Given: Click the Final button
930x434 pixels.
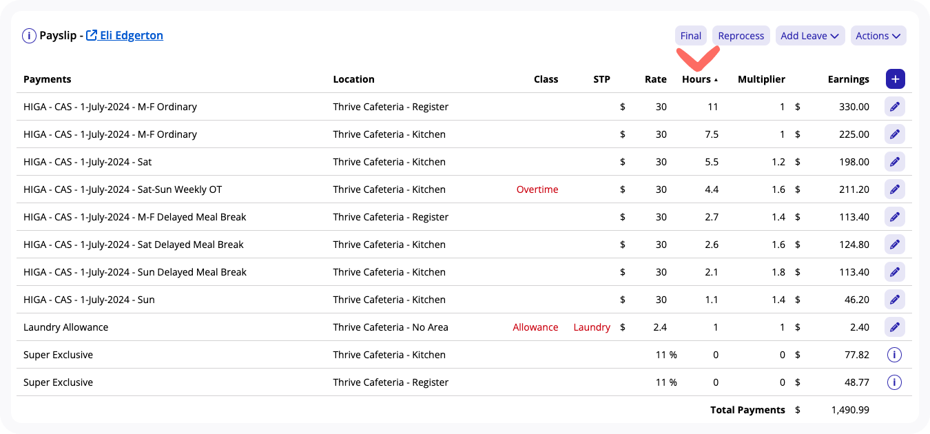Looking at the screenshot, I should pyautogui.click(x=691, y=36).
